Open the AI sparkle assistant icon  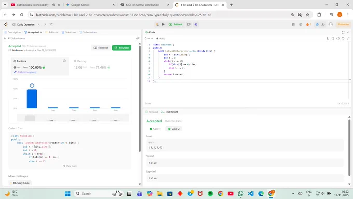[x=196, y=24]
